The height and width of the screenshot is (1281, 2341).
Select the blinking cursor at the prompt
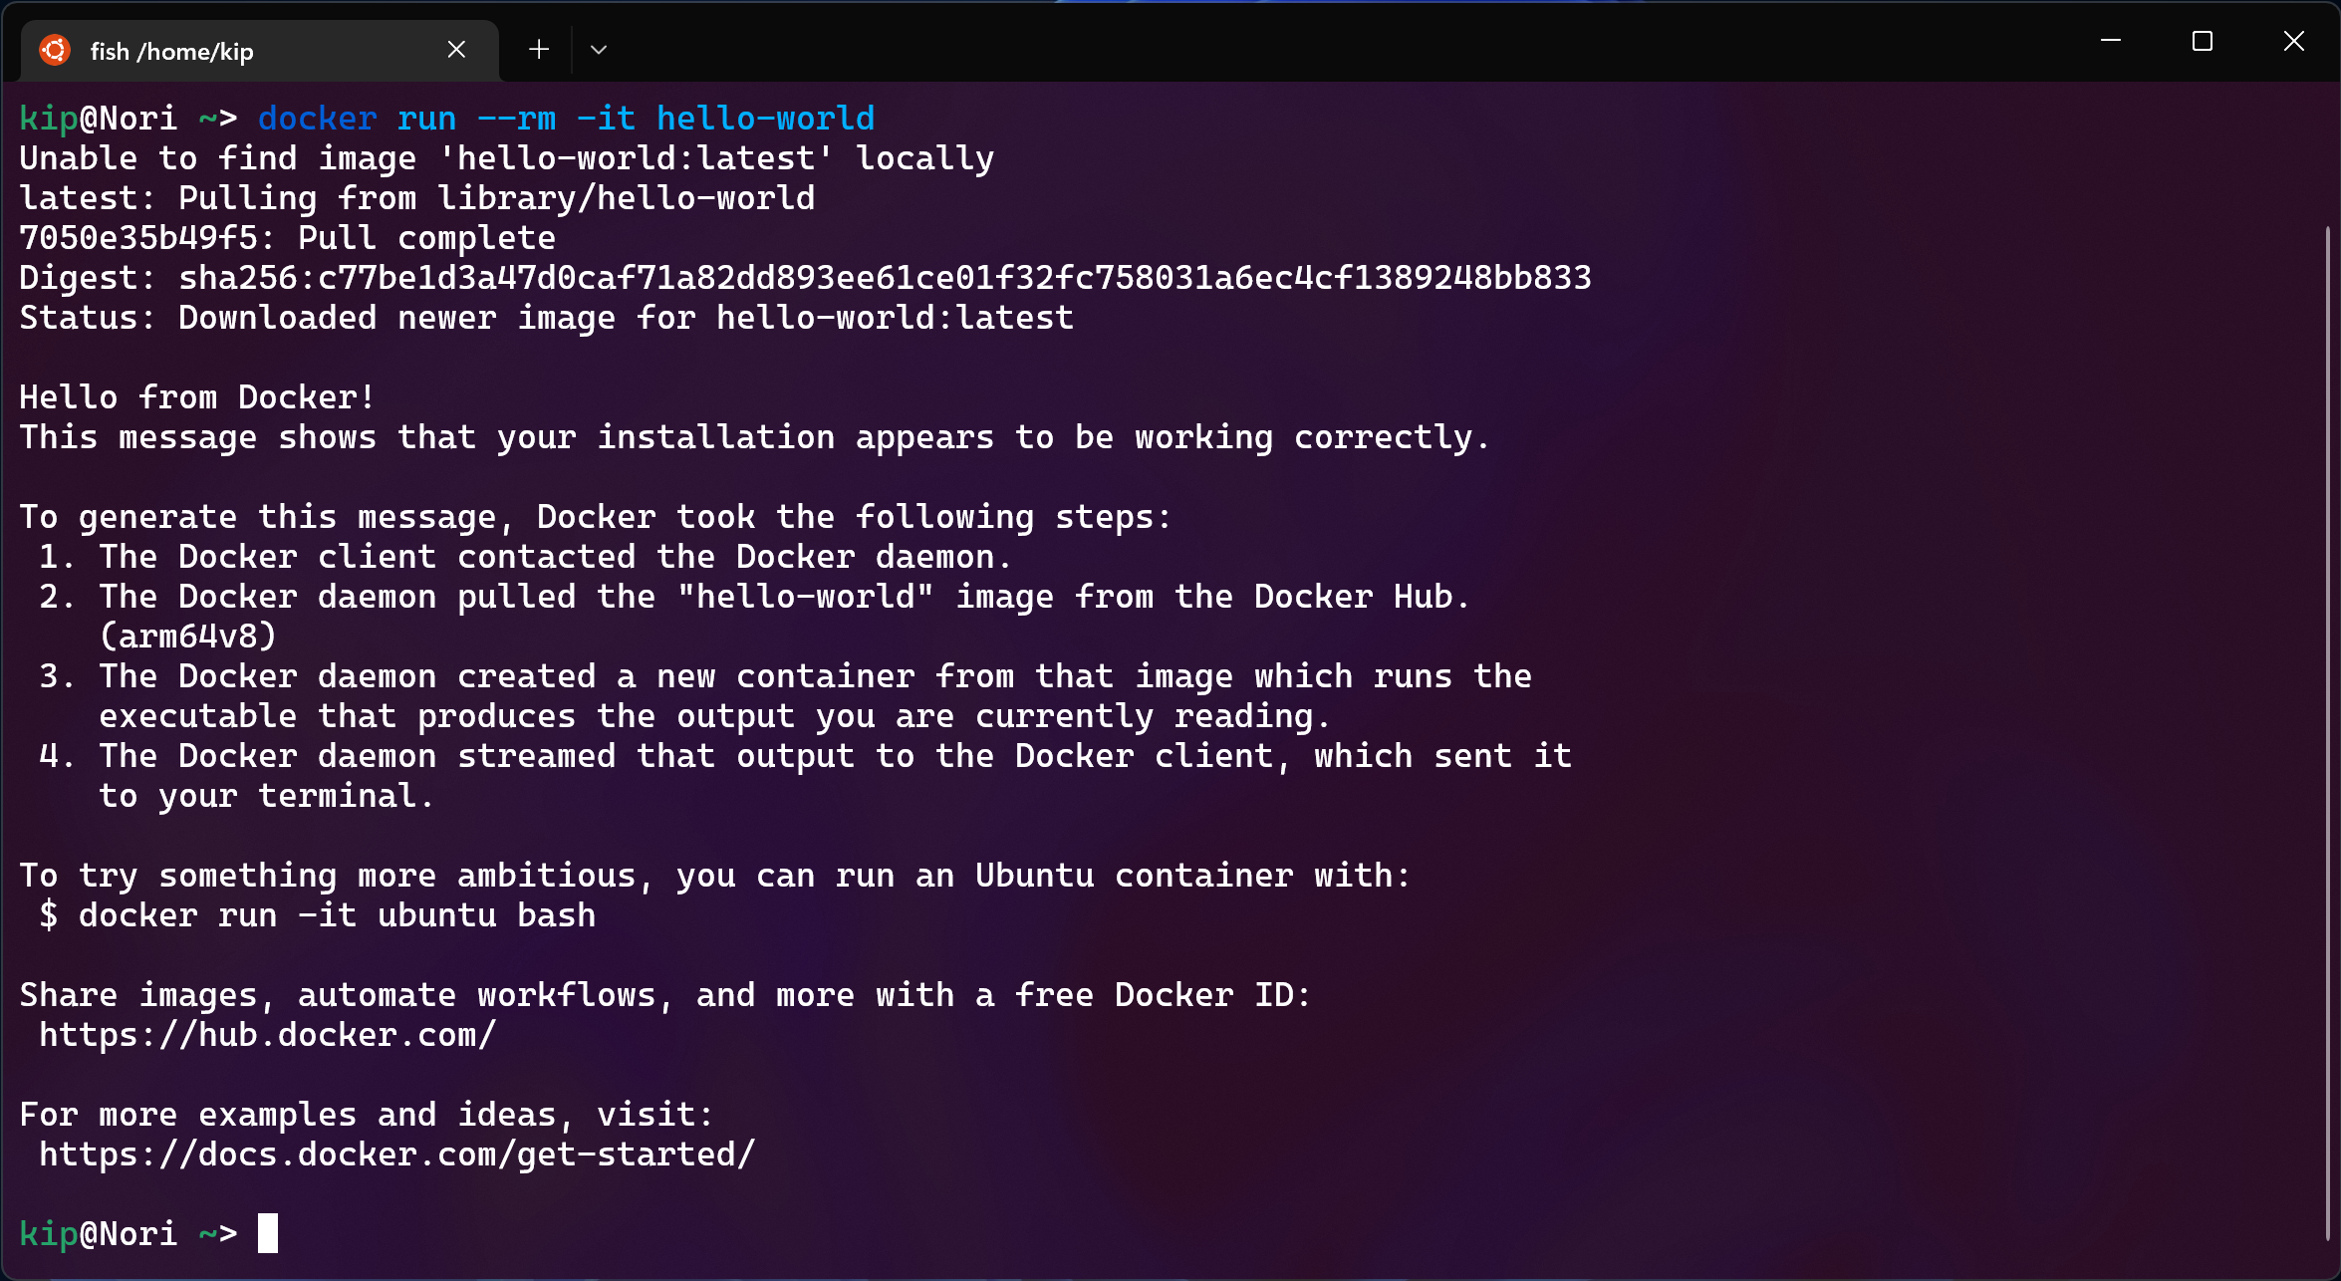coord(267,1233)
